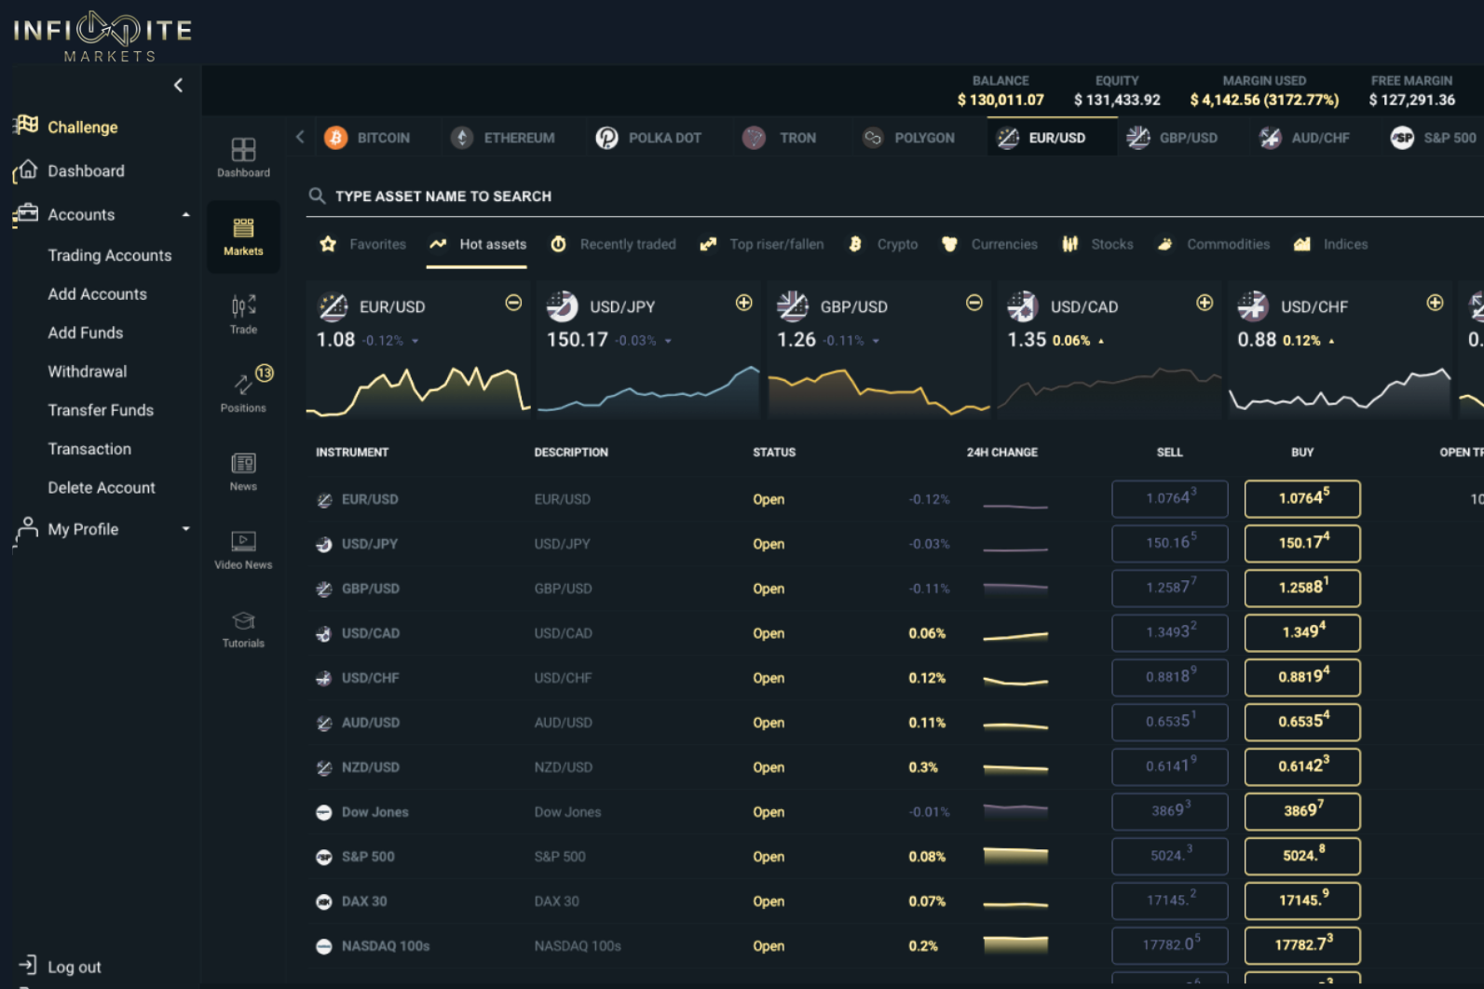Remove GBP/USD card with minus icon
The image size is (1484, 989).
click(x=974, y=303)
